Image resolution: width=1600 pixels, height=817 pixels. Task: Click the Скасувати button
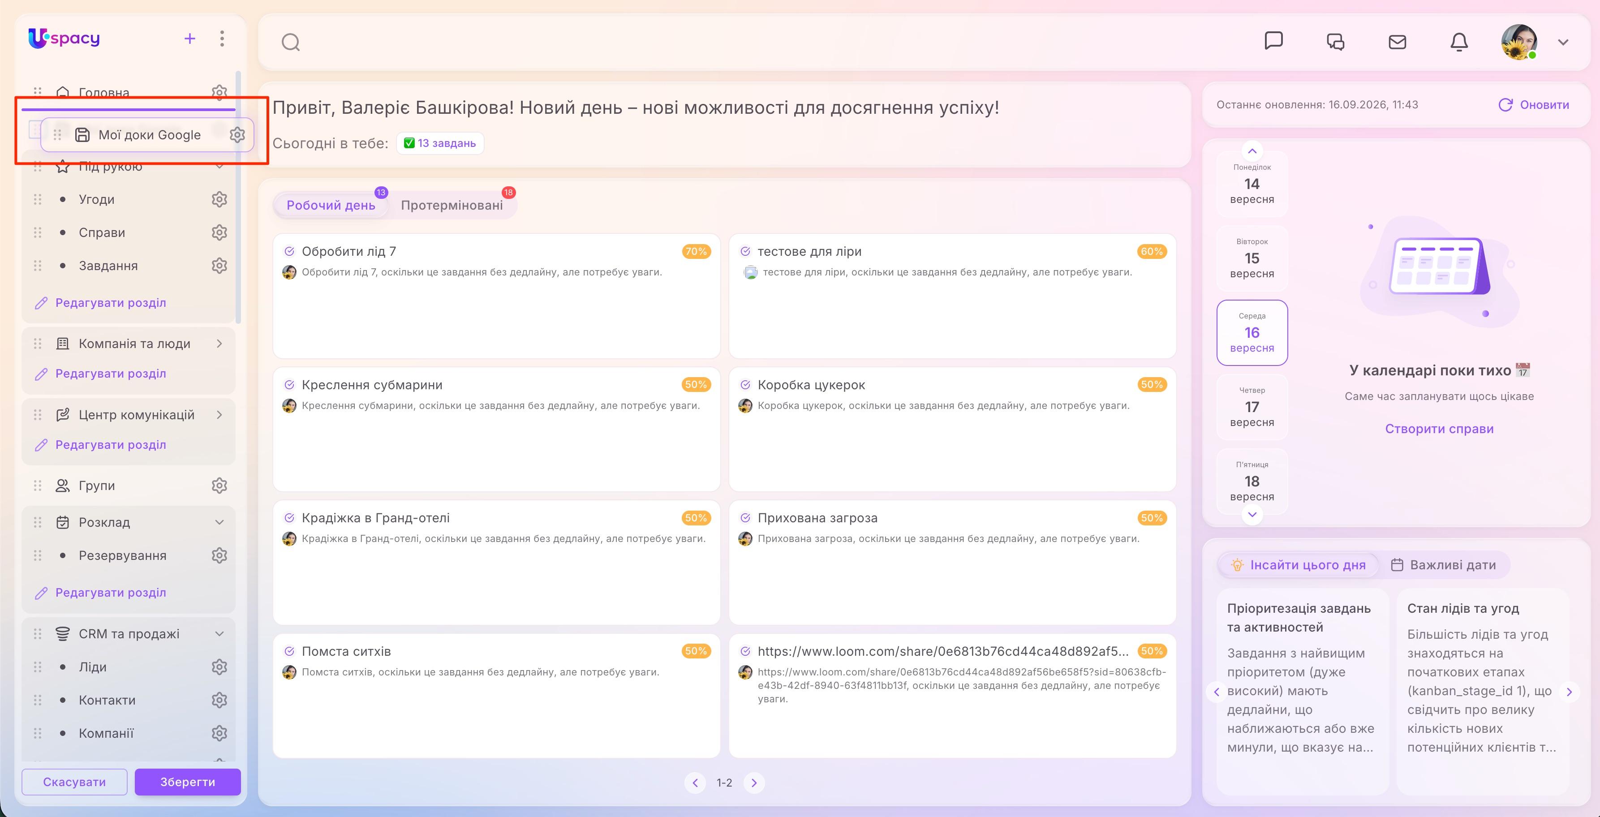point(74,782)
